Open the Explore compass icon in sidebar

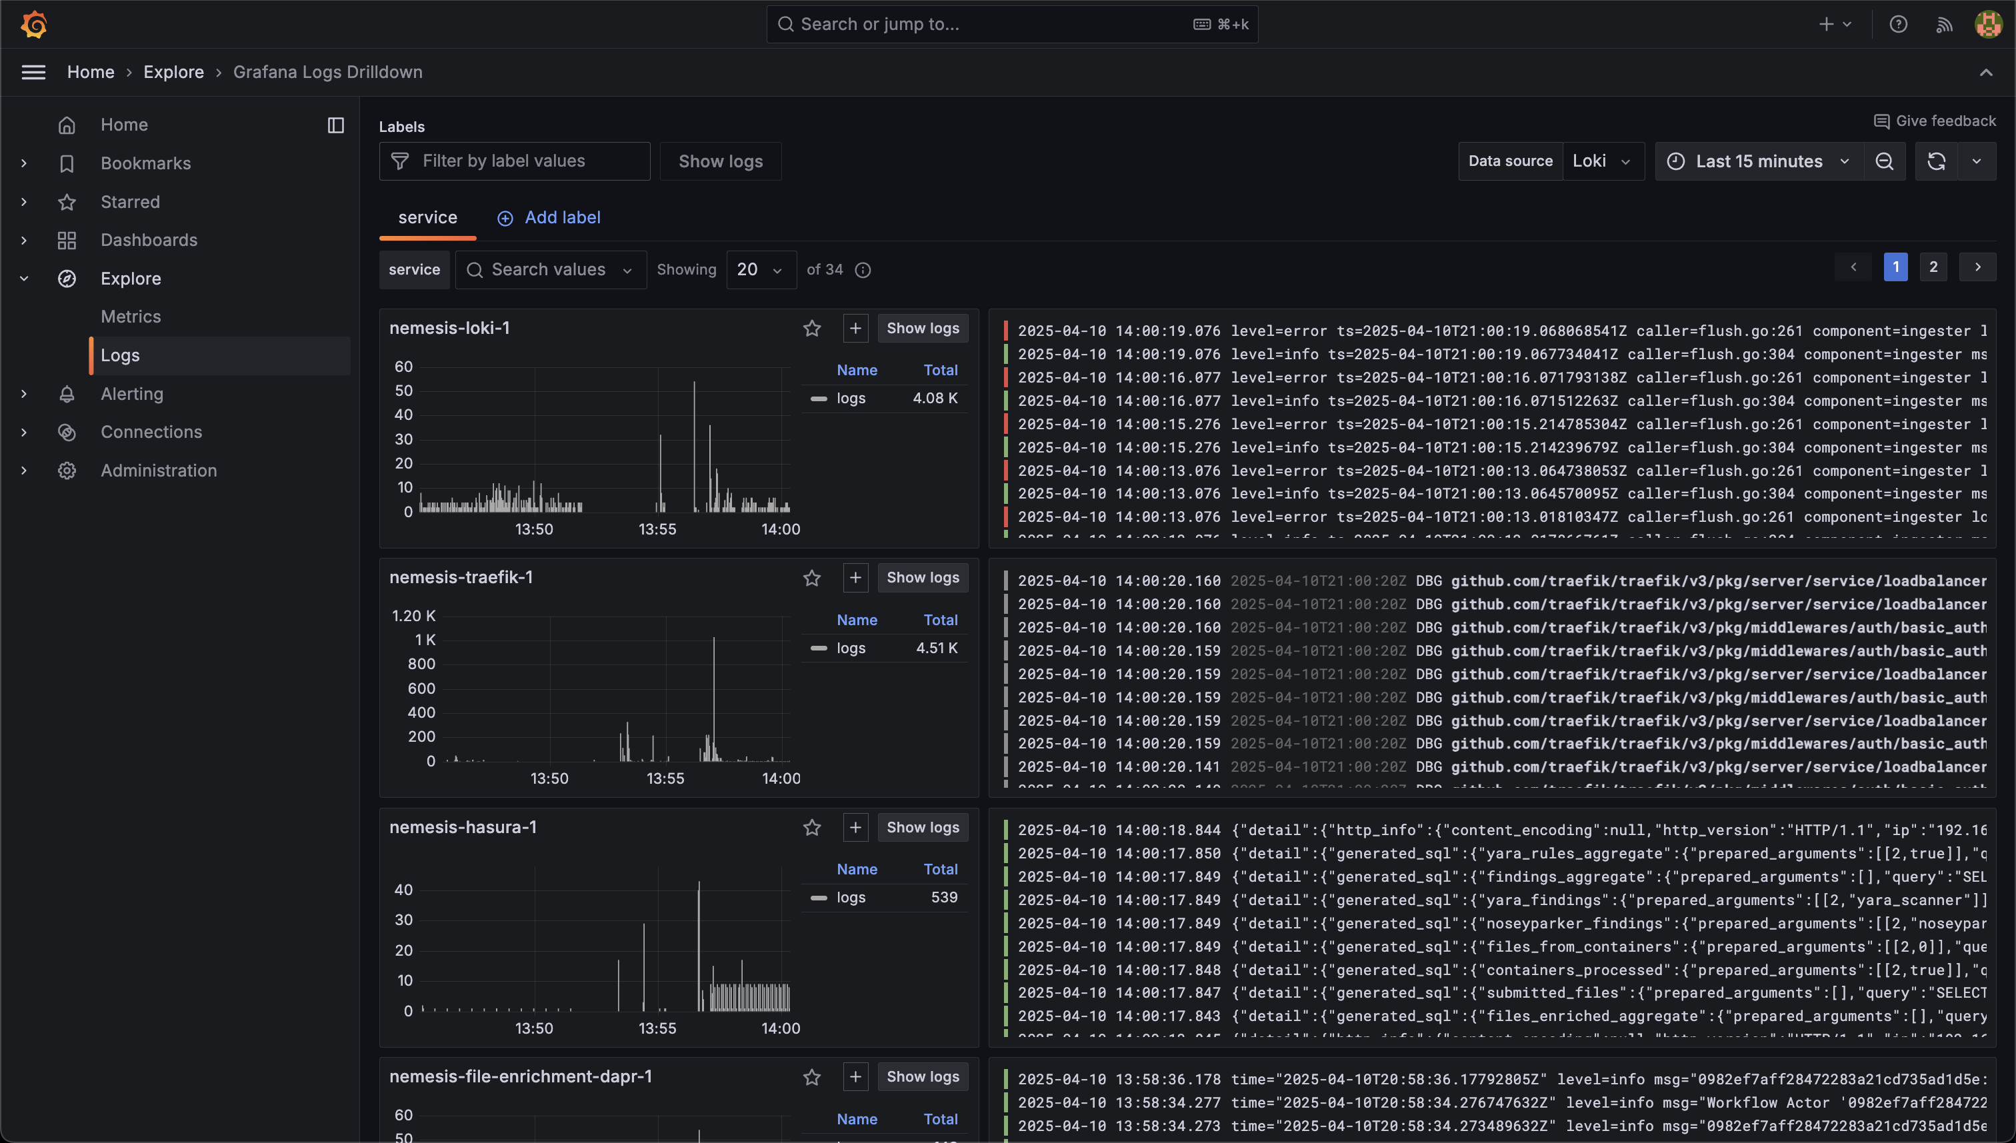point(67,279)
